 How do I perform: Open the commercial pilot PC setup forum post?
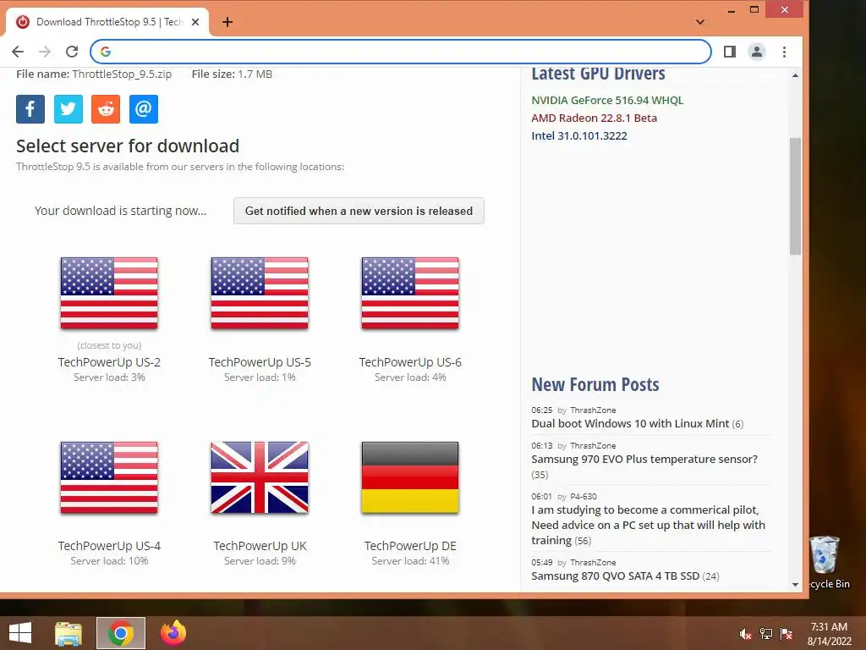pyautogui.click(x=649, y=525)
